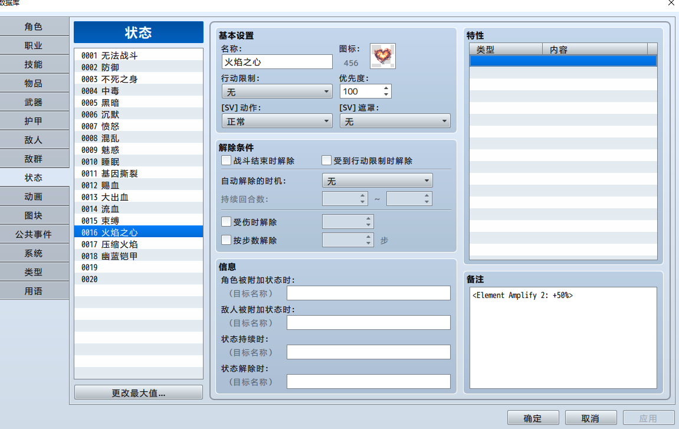Open the 行动限制 dropdown
679x429 pixels.
coord(277,91)
